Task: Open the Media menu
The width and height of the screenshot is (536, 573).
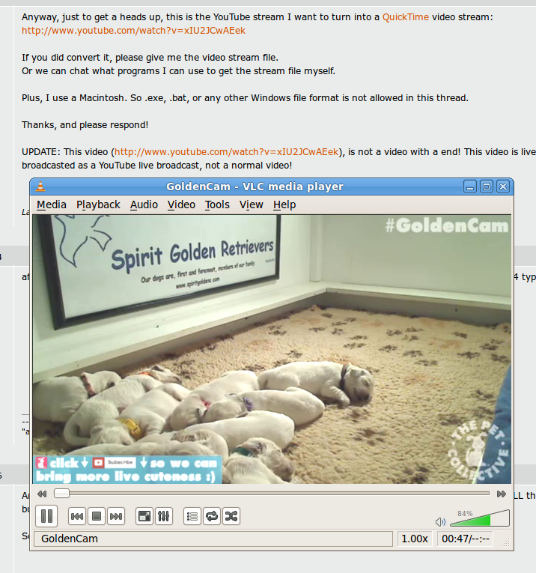Action: click(x=52, y=204)
